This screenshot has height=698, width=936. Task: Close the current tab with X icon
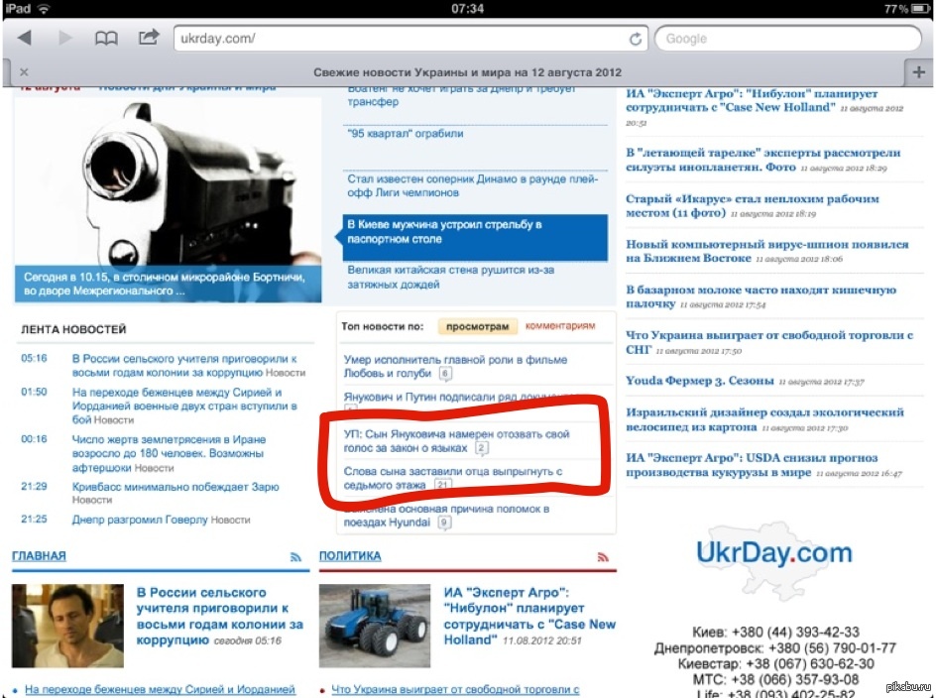coord(24,72)
